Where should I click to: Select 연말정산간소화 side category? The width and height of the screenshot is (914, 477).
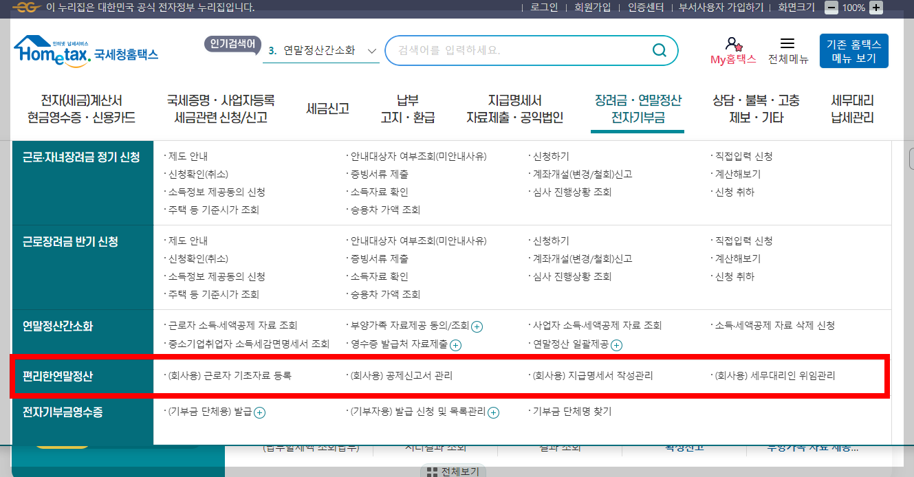pyautogui.click(x=57, y=326)
